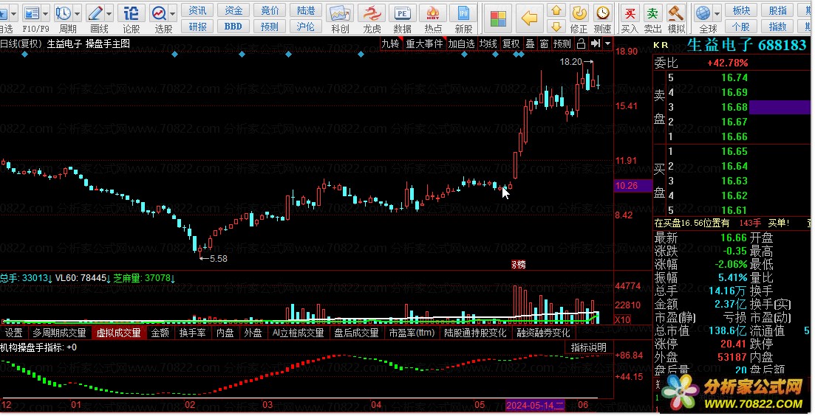Click the 设置 settings tab button
This screenshot has height=416, width=815.
tap(13, 333)
